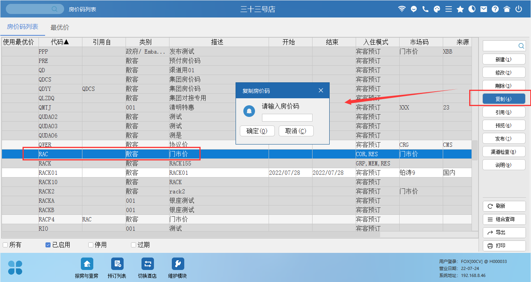The image size is (531, 282).
Task: Click the 使用最优价 column header
Action: click(20, 42)
